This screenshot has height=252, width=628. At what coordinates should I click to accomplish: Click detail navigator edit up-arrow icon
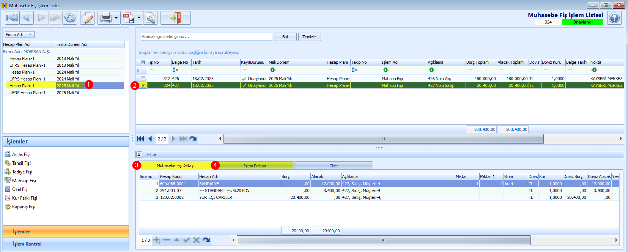[x=176, y=240]
